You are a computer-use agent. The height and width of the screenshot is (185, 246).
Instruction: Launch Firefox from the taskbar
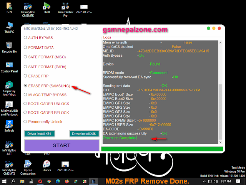click(x=66, y=182)
